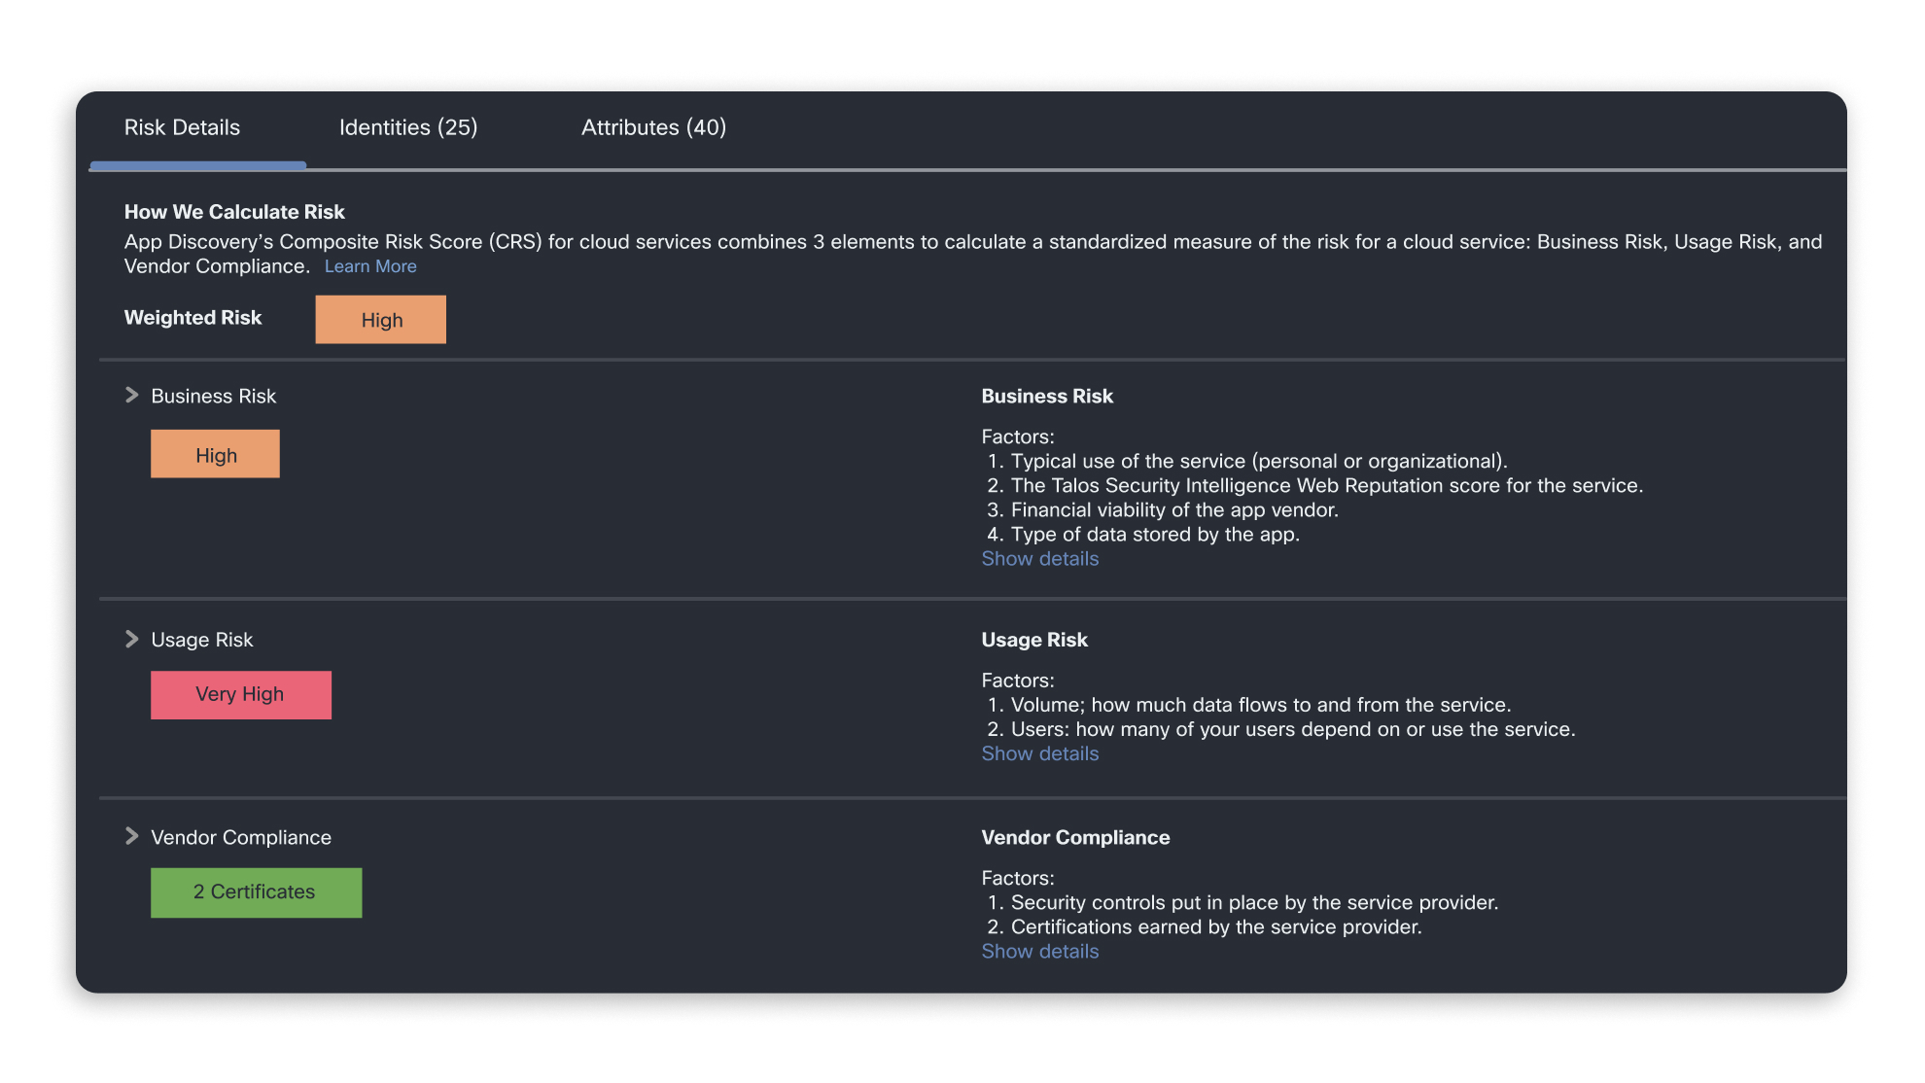The height and width of the screenshot is (1083, 1925).
Task: Show details for Usage Risk factors
Action: pyautogui.click(x=1039, y=753)
